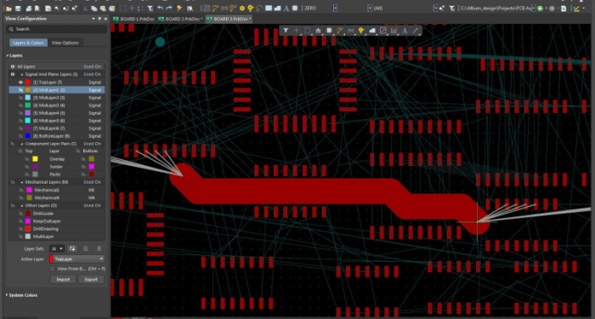The image size is (595, 319).
Task: Show the [8] BottomLayer layer
Action: 21,136
